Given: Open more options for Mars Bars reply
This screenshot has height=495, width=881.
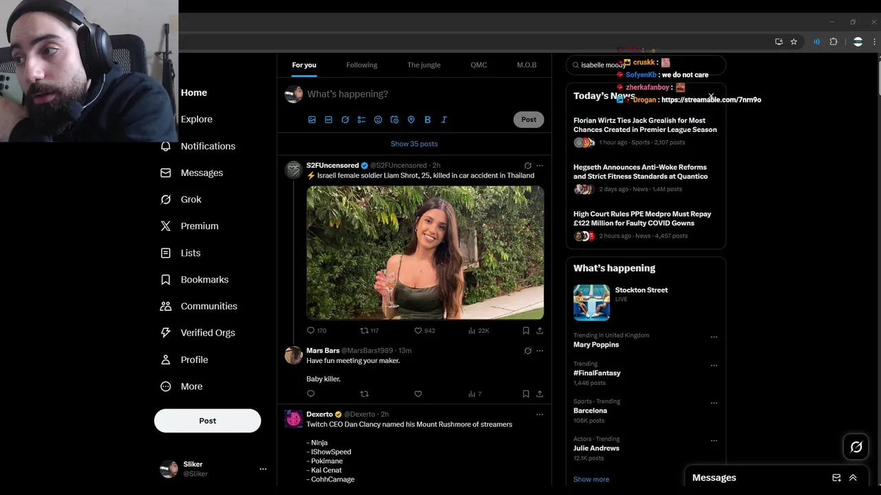Looking at the screenshot, I should click(540, 351).
